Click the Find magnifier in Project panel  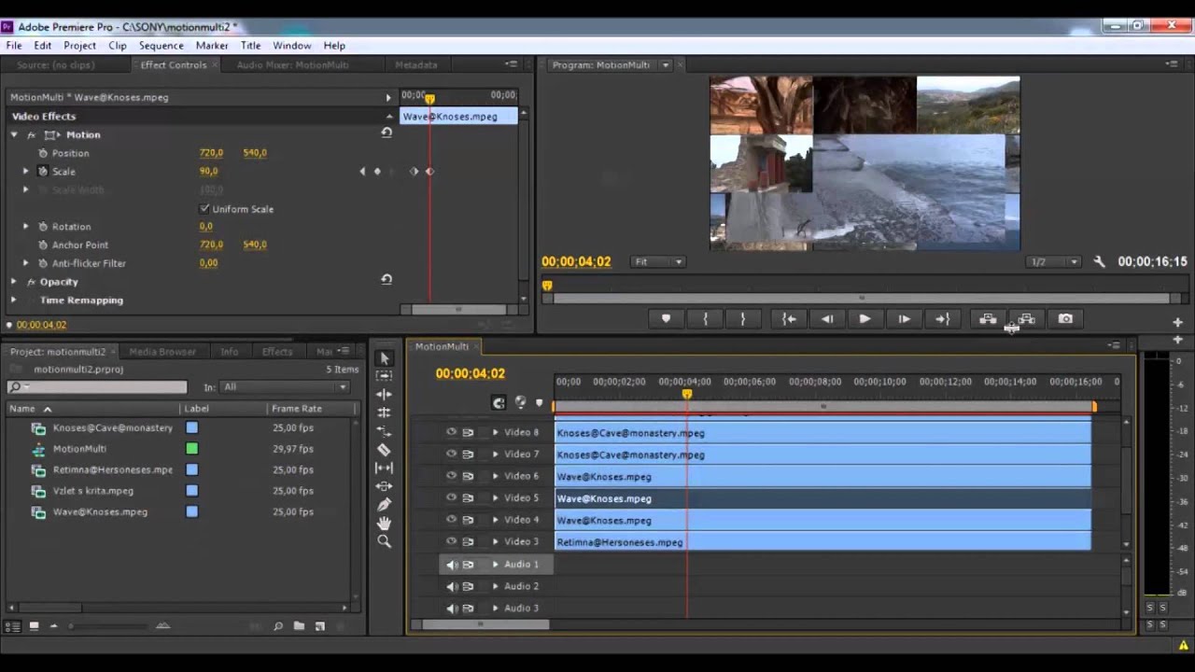coord(278,626)
